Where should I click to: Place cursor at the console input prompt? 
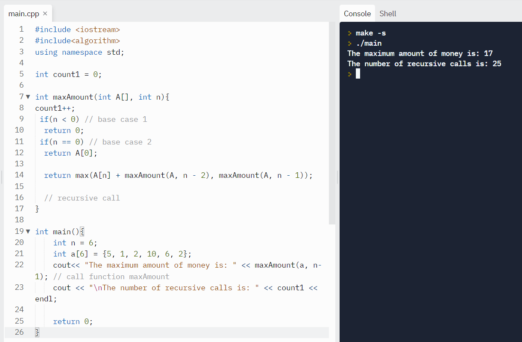click(358, 73)
